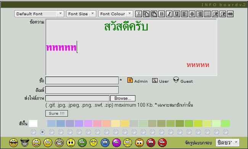Center align the text
The width and height of the screenshot is (248, 149).
192,14
